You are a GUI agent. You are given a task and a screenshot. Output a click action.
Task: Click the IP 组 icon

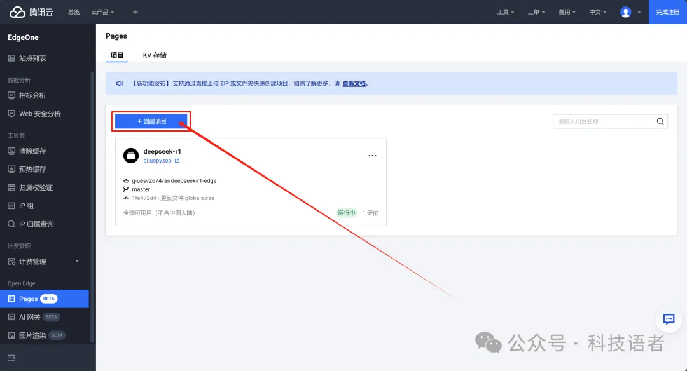point(11,206)
